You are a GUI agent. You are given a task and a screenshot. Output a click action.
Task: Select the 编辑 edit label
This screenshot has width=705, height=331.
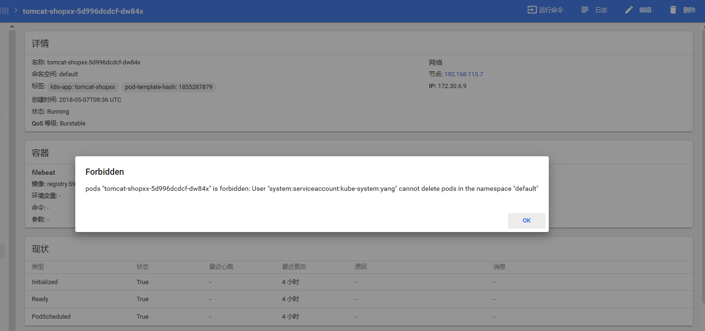pyautogui.click(x=645, y=10)
